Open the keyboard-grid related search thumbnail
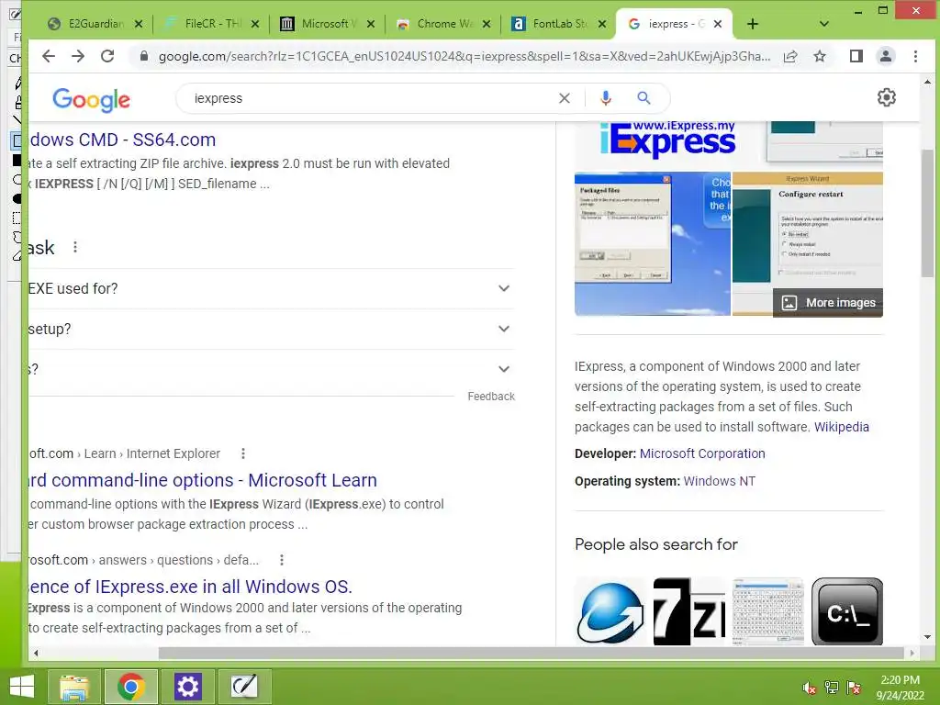 [x=768, y=611]
